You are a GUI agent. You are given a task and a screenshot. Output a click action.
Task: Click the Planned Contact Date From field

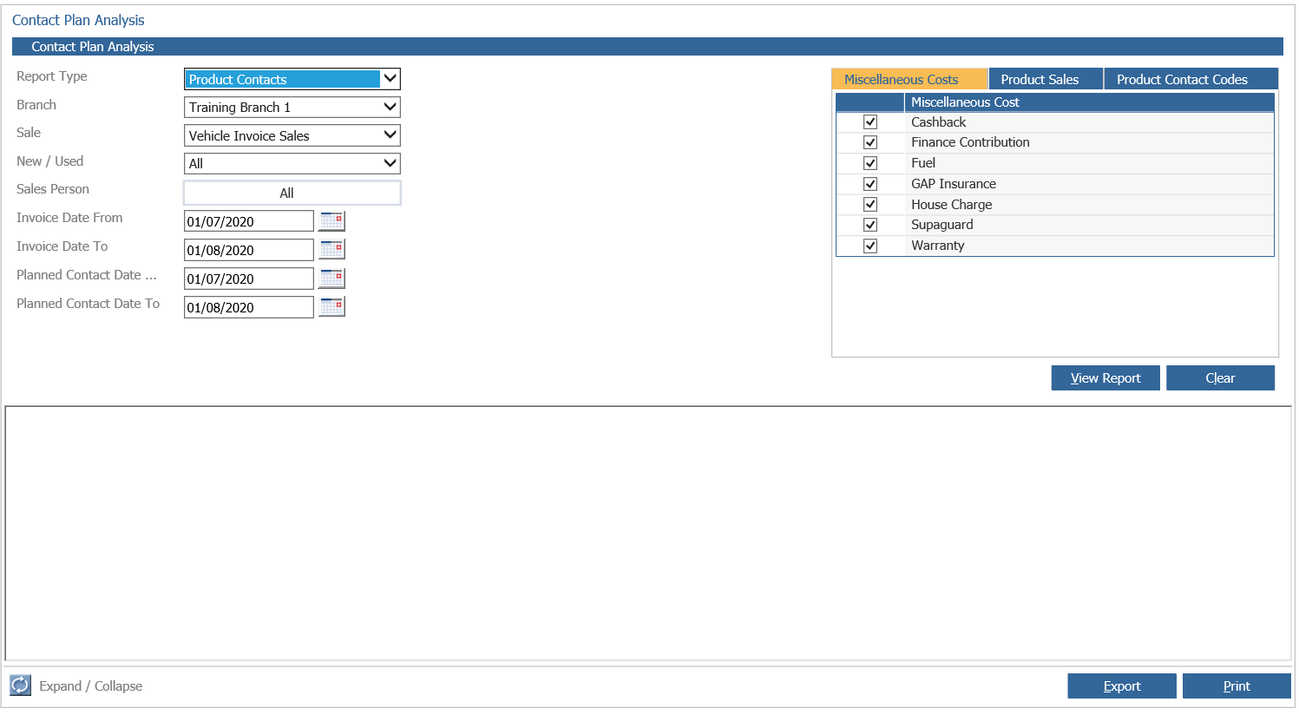[249, 279]
